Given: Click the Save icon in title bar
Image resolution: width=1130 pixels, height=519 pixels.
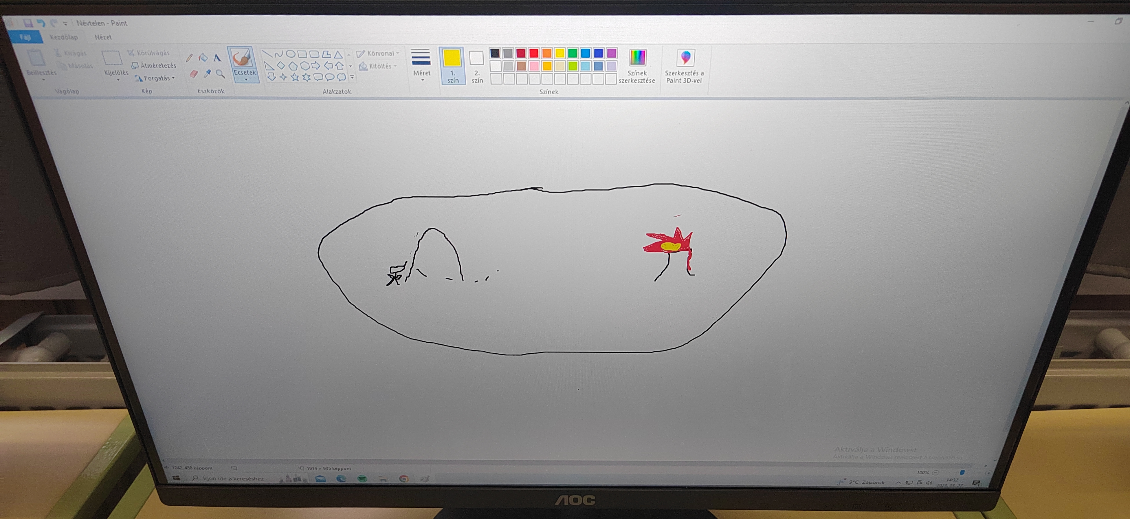Looking at the screenshot, I should point(28,23).
